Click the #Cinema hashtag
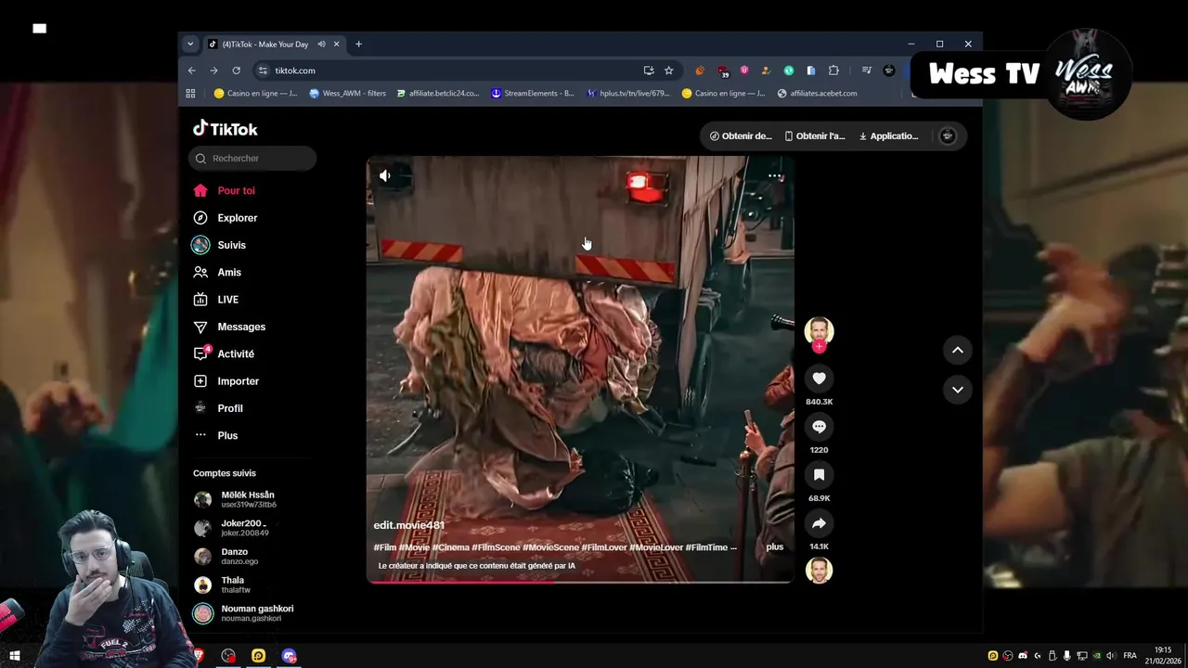The height and width of the screenshot is (668, 1188). pos(450,547)
